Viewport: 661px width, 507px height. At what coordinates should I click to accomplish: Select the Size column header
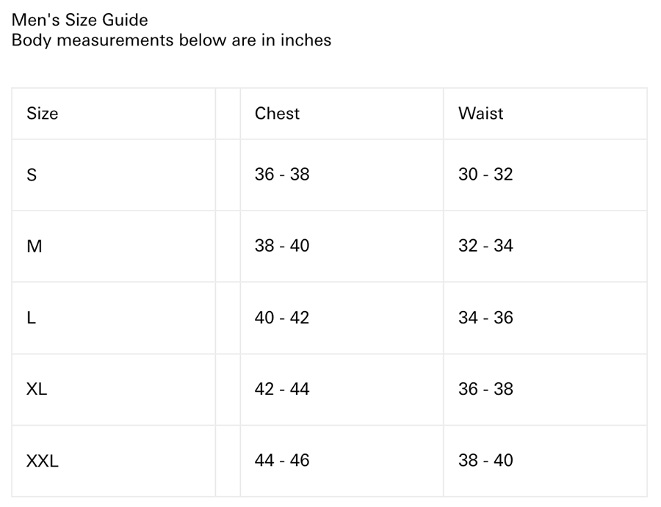[x=42, y=114]
